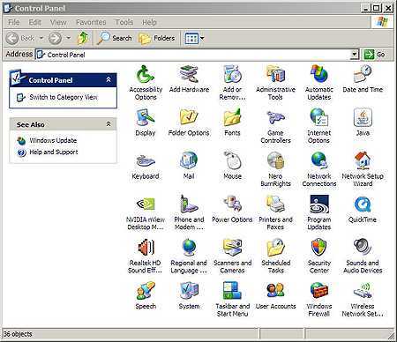Open Mouse settings
This screenshot has width=397, height=342.
tap(232, 166)
